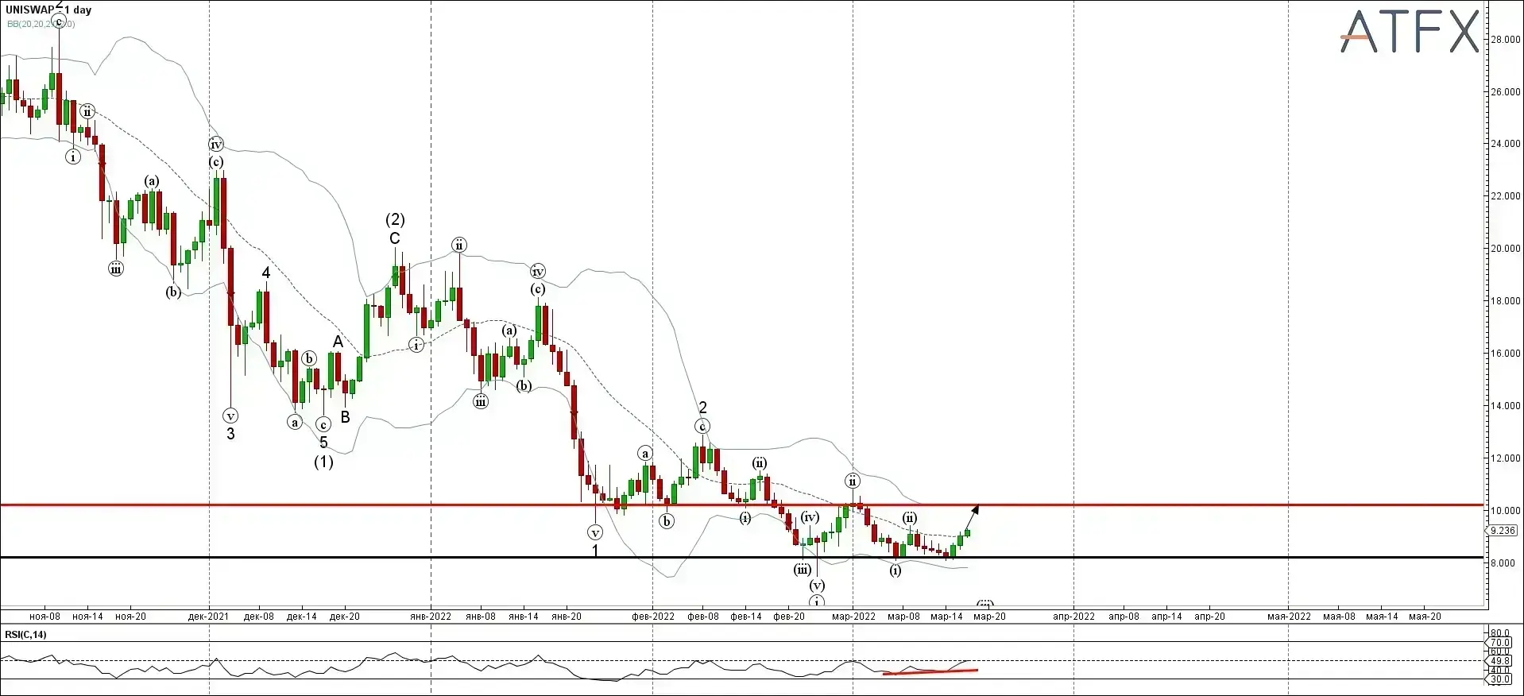Click the 9.236 current price tag

1503,530
